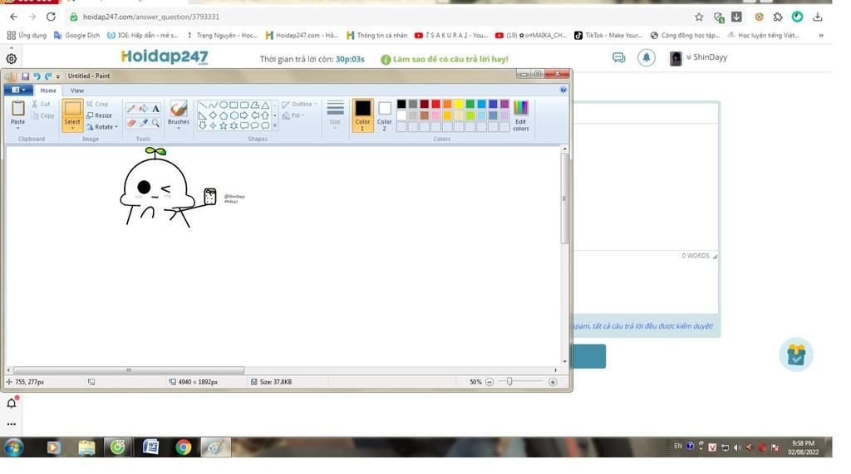
Task: Click the Resize button
Action: coord(100,115)
